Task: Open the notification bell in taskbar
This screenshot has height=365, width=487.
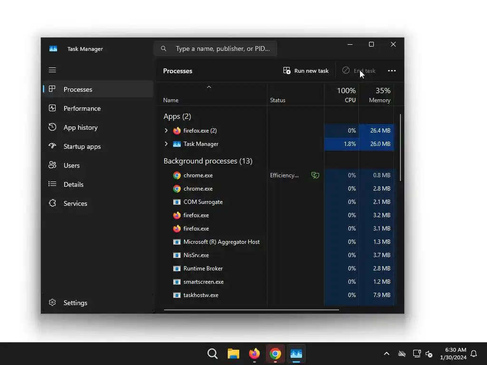Action: pyautogui.click(x=474, y=354)
